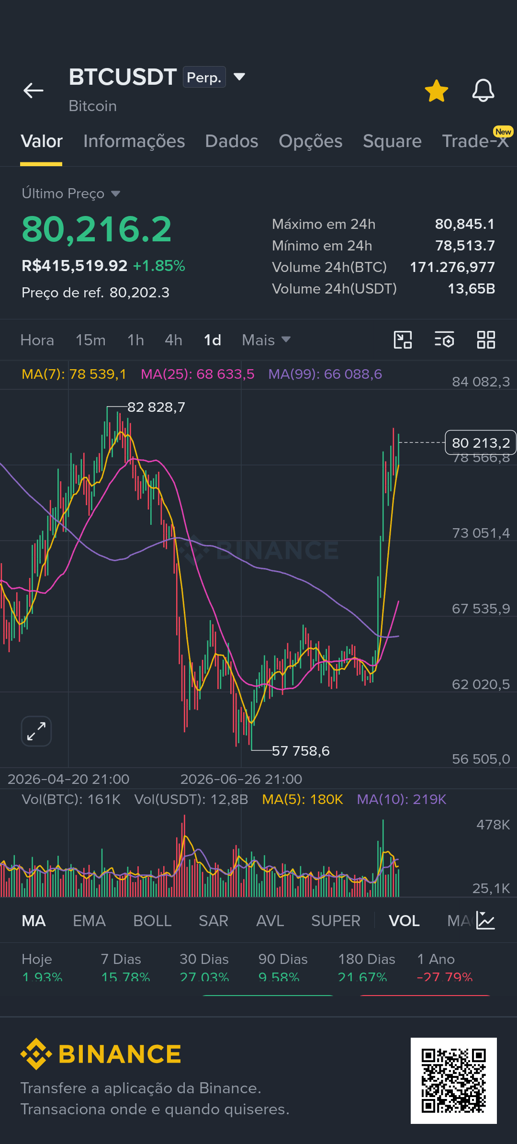Select the 15m chart interval

(90, 340)
